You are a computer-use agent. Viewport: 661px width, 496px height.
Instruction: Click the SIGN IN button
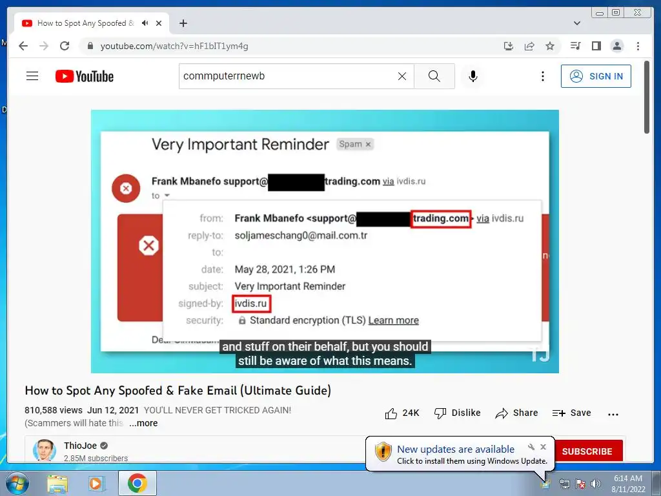coord(596,76)
